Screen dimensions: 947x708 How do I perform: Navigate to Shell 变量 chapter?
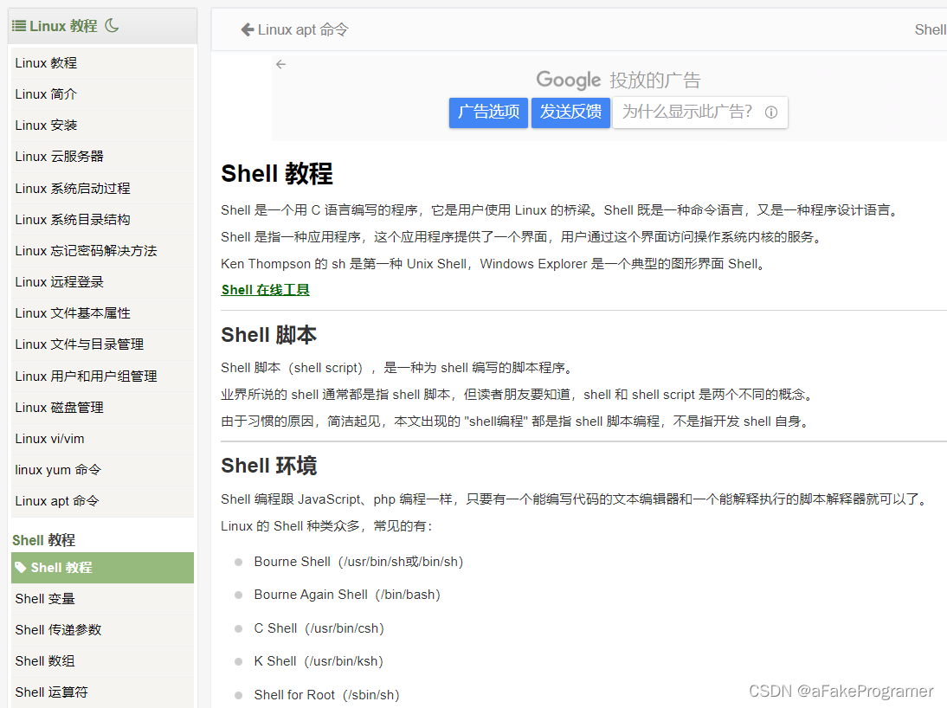click(44, 598)
